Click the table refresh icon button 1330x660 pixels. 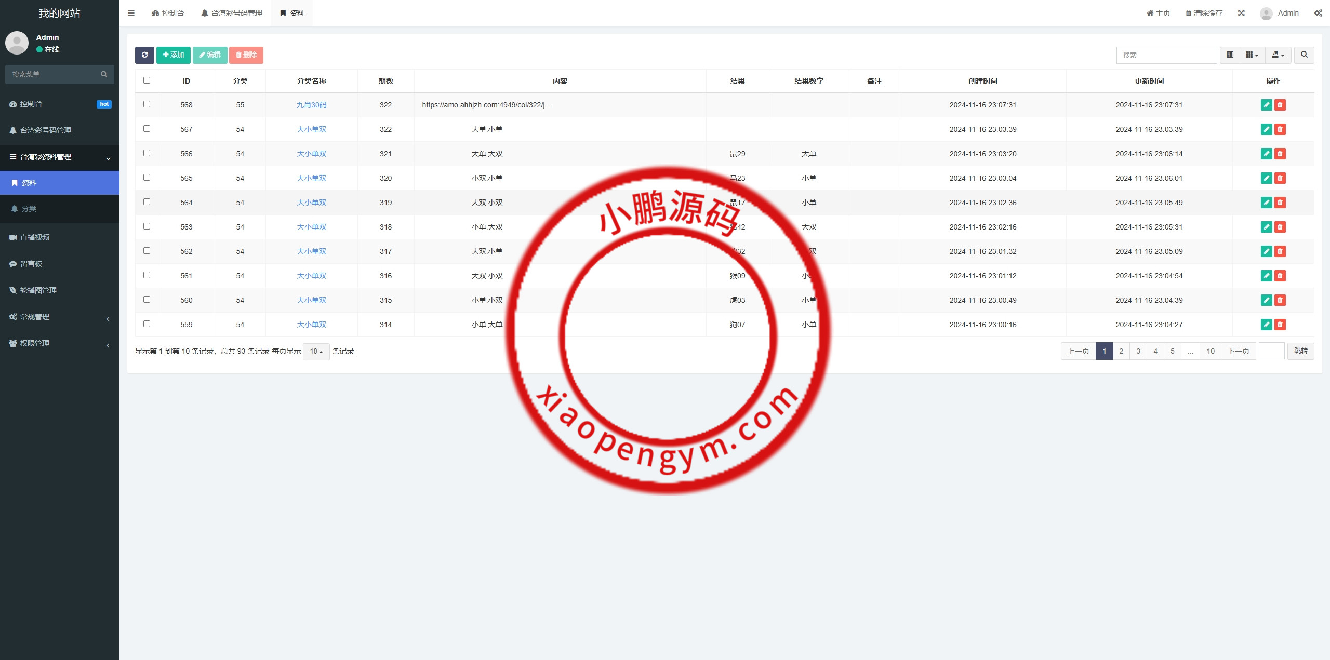[x=144, y=55]
